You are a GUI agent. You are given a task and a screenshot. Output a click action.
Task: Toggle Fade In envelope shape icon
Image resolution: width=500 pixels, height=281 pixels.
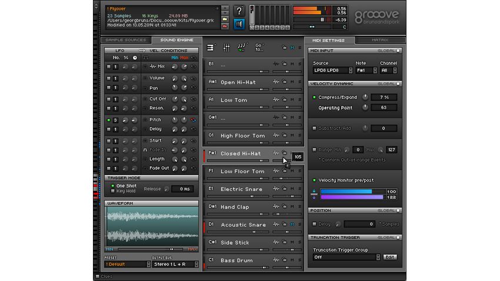145,150
